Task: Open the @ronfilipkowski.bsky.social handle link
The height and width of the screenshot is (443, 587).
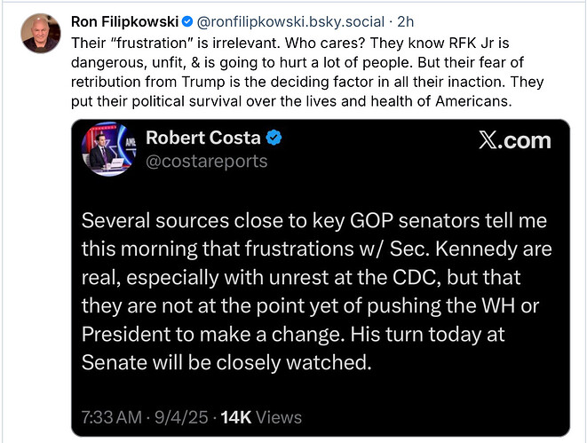Action: point(290,21)
